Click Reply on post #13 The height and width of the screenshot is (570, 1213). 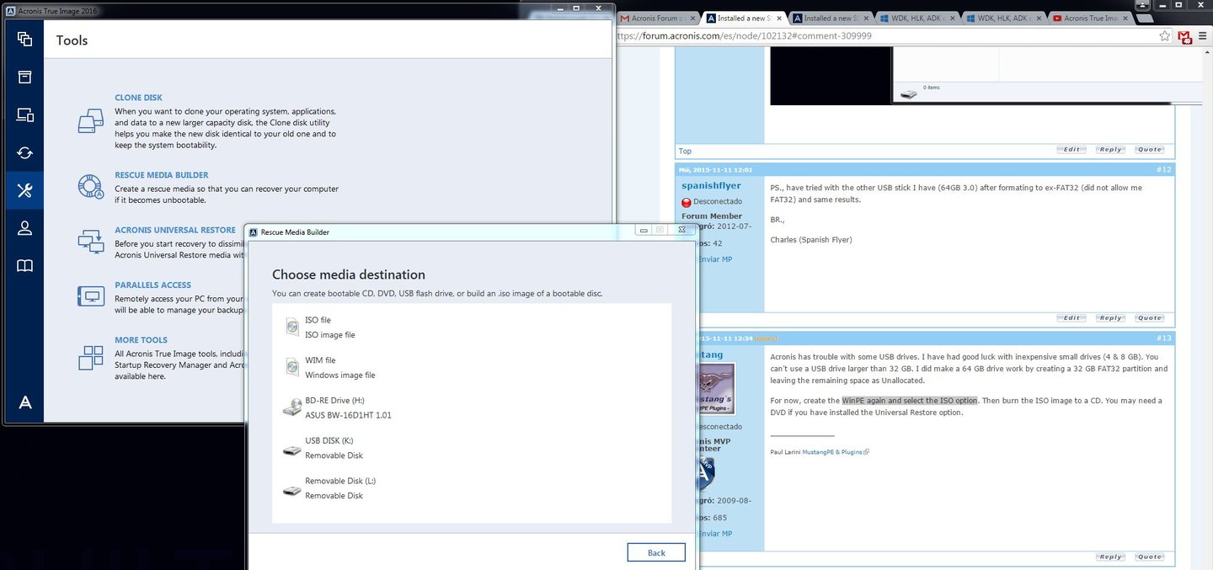1111,557
